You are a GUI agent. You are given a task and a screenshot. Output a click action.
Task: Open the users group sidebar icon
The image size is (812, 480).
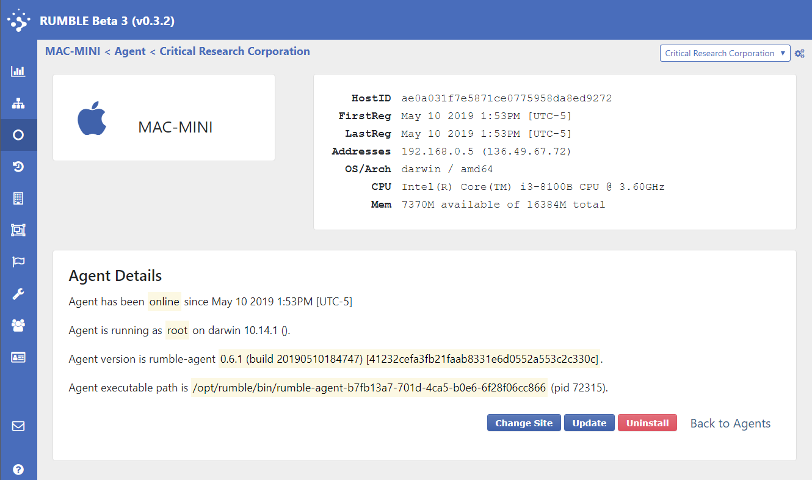coord(18,325)
